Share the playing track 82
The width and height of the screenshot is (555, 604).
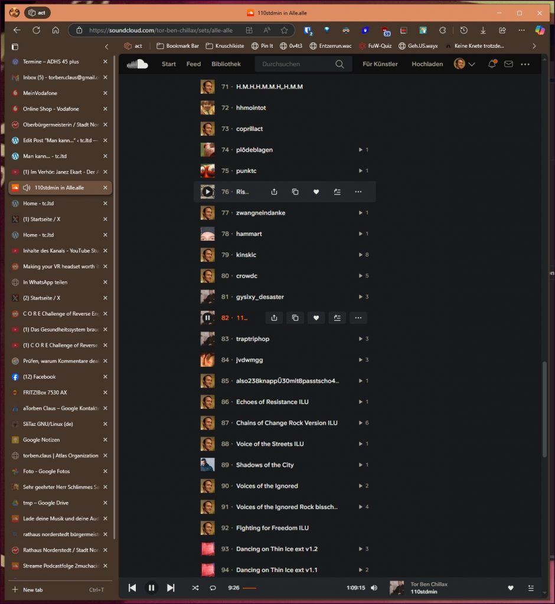click(x=274, y=318)
